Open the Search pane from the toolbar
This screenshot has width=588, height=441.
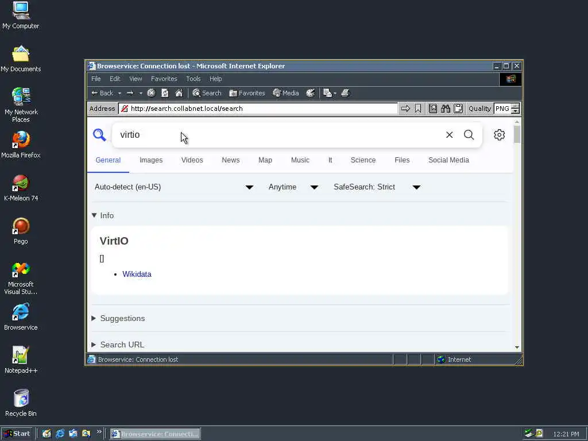[x=207, y=93]
